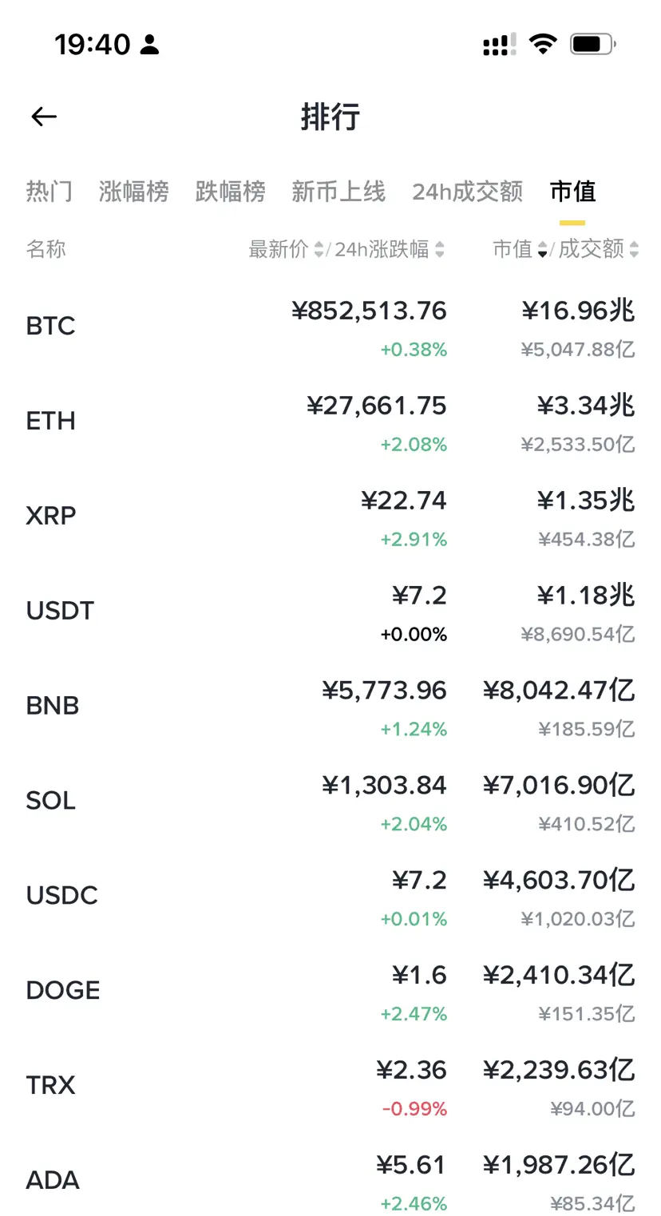Open the 跌幅榜 tab
The width and height of the screenshot is (661, 1216).
231,192
